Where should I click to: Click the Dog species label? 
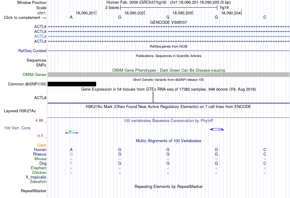coord(43,164)
